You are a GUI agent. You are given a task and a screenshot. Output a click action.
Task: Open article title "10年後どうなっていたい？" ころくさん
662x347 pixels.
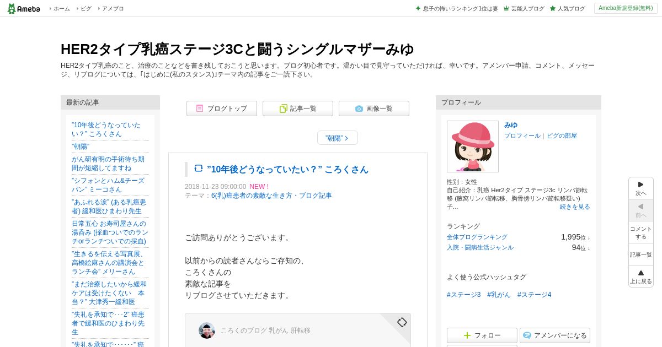287,169
